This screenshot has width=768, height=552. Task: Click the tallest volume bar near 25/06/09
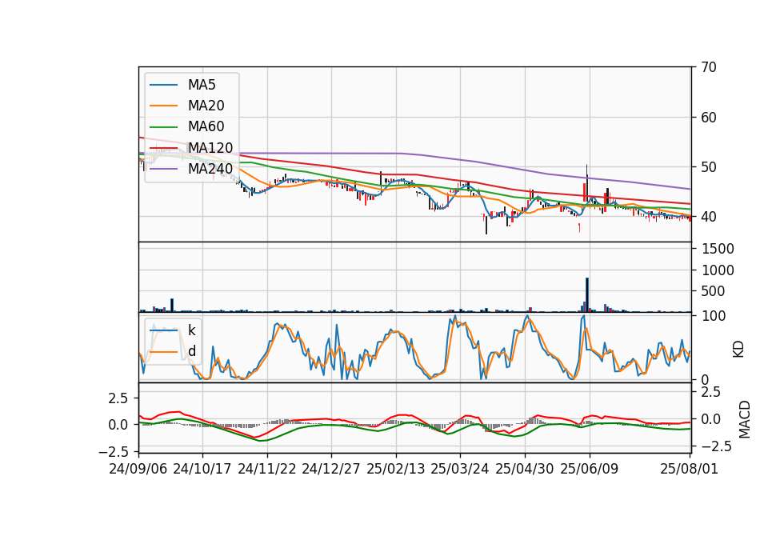(x=586, y=295)
